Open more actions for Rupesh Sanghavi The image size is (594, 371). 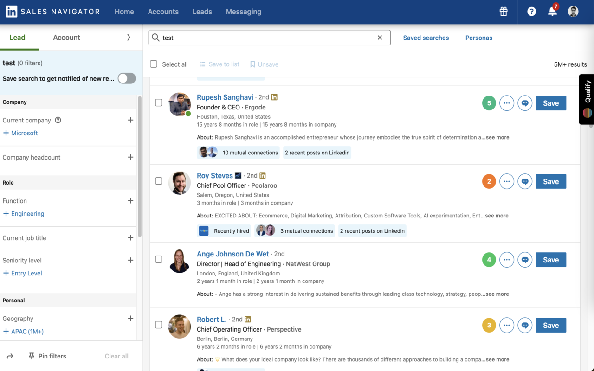tap(507, 103)
